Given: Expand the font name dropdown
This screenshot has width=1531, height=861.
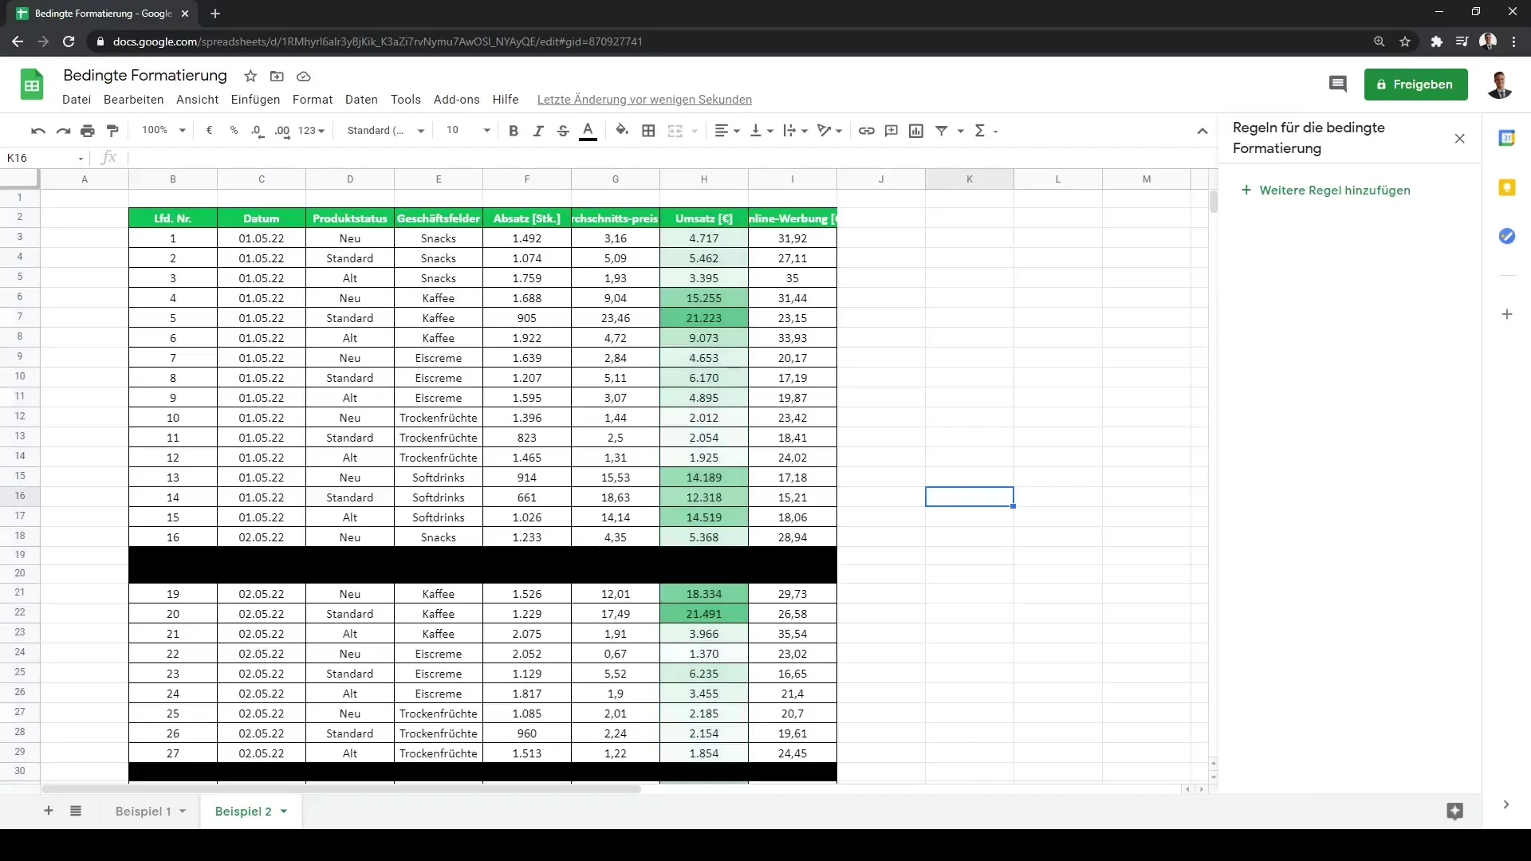Looking at the screenshot, I should 420,131.
